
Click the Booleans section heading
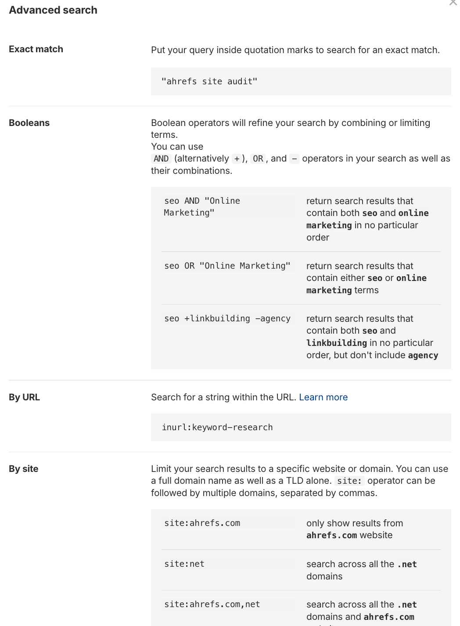[29, 122]
